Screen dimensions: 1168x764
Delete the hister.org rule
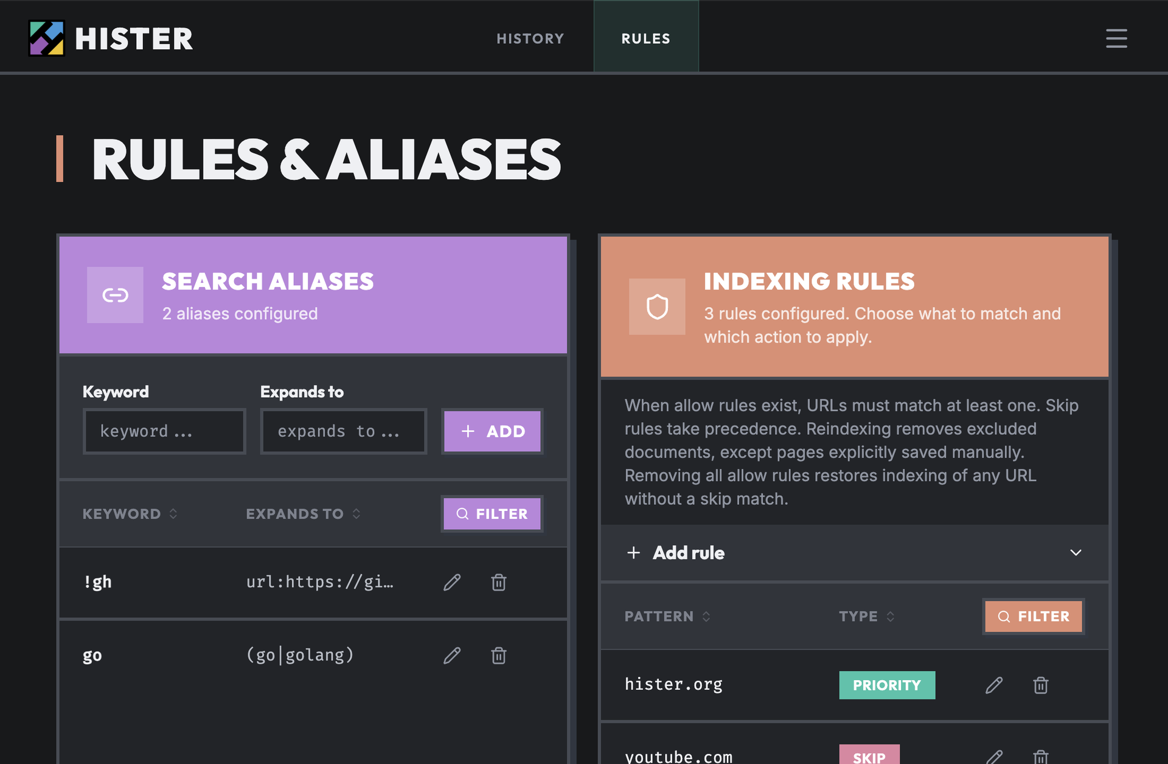tap(1041, 685)
